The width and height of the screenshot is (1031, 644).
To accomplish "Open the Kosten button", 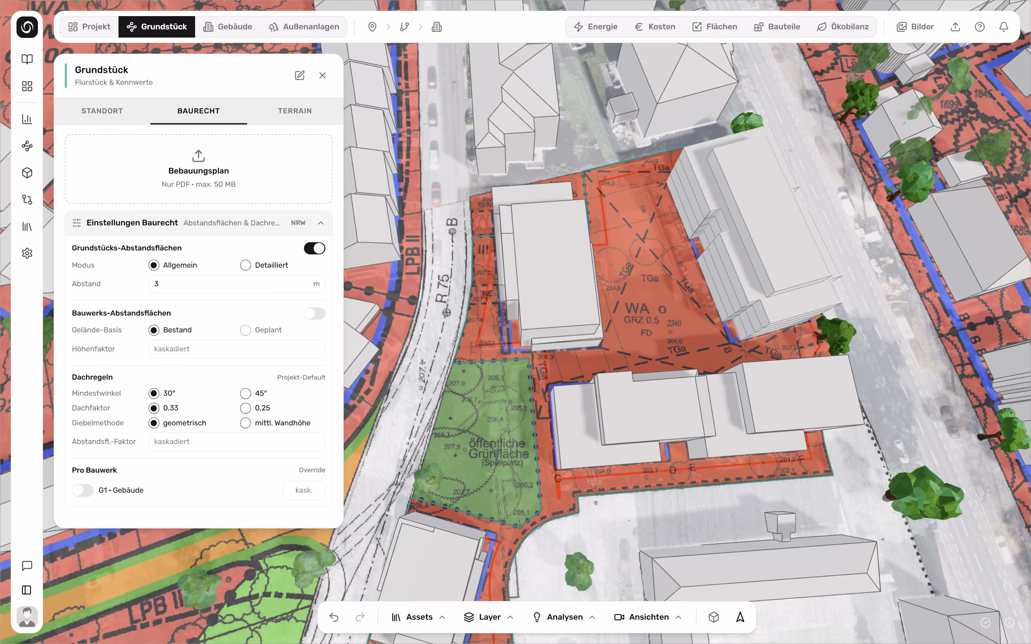I will 655,27.
